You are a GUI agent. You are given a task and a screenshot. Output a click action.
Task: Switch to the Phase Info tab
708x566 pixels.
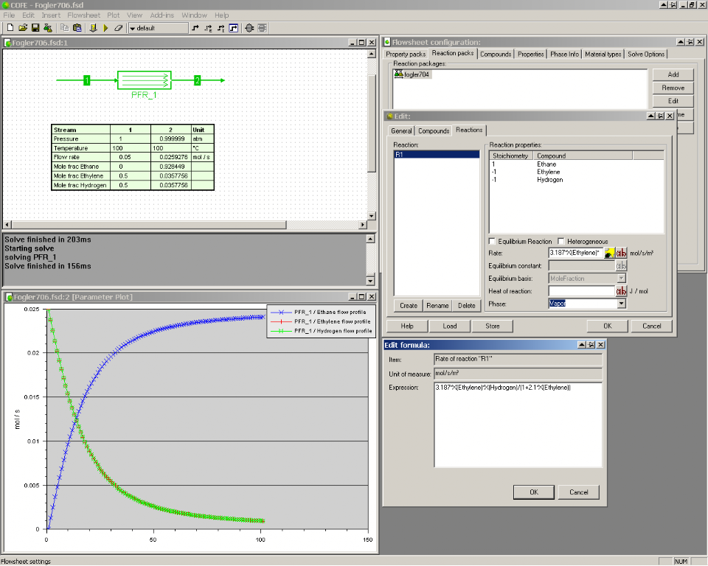[564, 54]
